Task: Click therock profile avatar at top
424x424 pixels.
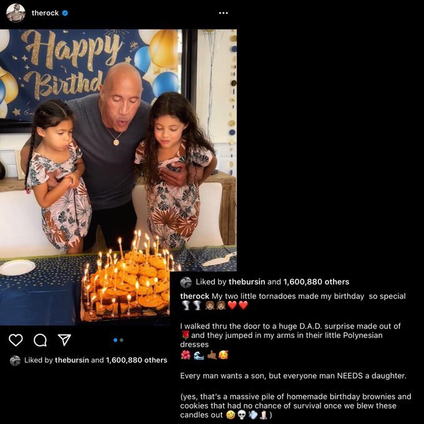Action: click(16, 12)
